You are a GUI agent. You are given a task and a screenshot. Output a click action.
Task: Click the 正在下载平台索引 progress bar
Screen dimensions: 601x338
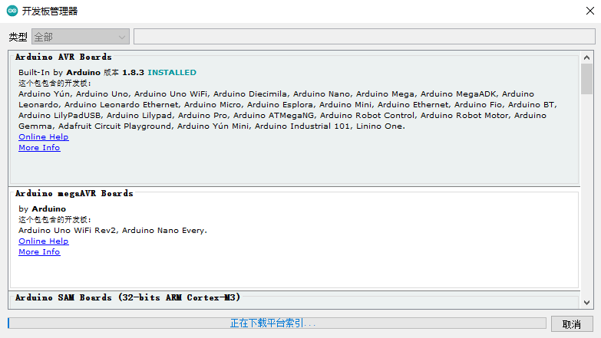click(x=277, y=323)
